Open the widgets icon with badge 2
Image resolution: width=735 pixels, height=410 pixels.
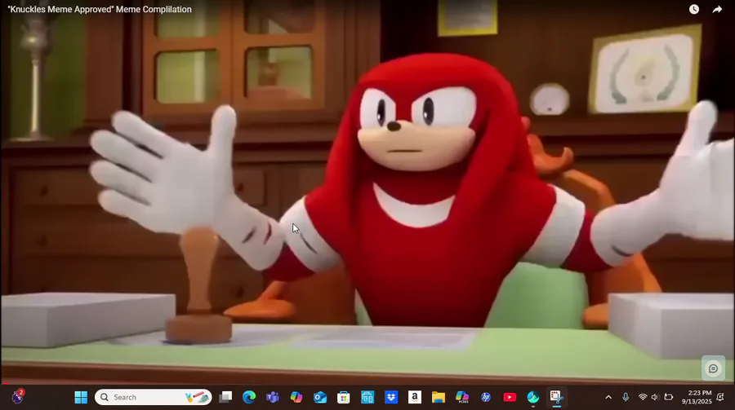coord(18,397)
